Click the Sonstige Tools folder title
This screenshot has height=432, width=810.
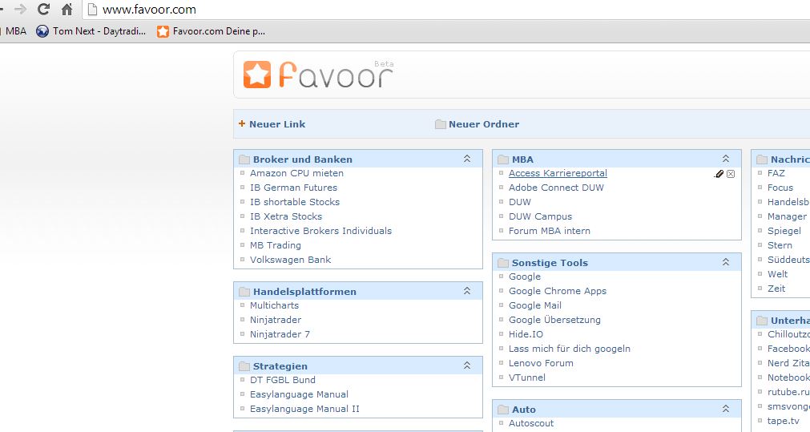(x=550, y=263)
